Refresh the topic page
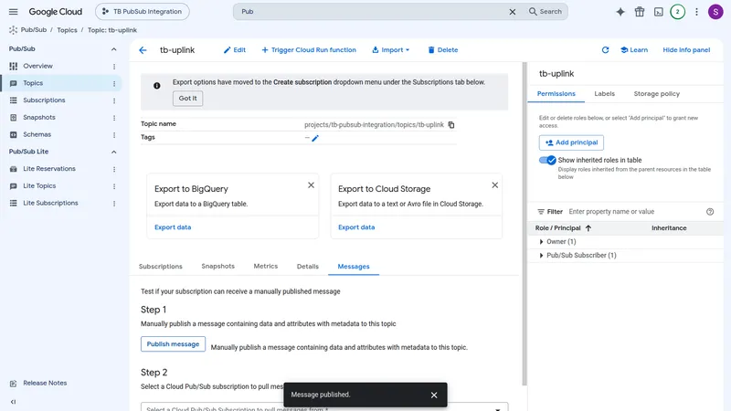 point(605,50)
